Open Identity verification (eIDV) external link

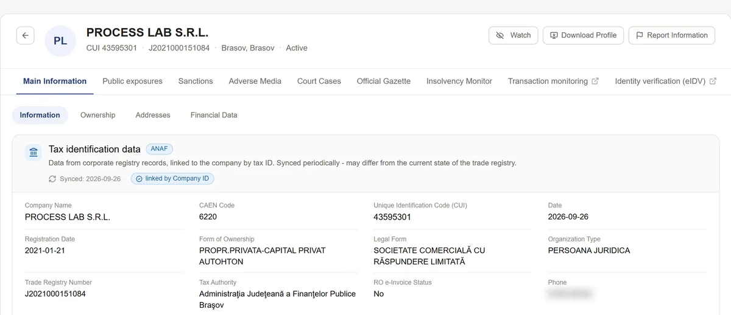665,81
